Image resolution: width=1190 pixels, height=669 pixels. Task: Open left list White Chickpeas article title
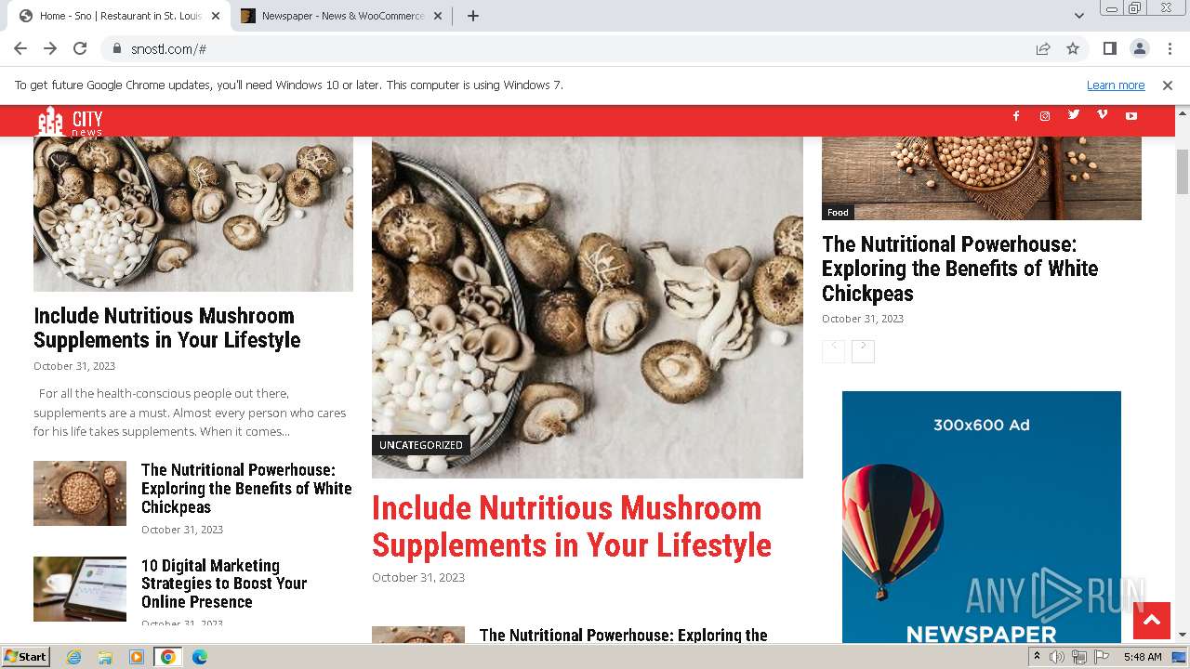[246, 489]
